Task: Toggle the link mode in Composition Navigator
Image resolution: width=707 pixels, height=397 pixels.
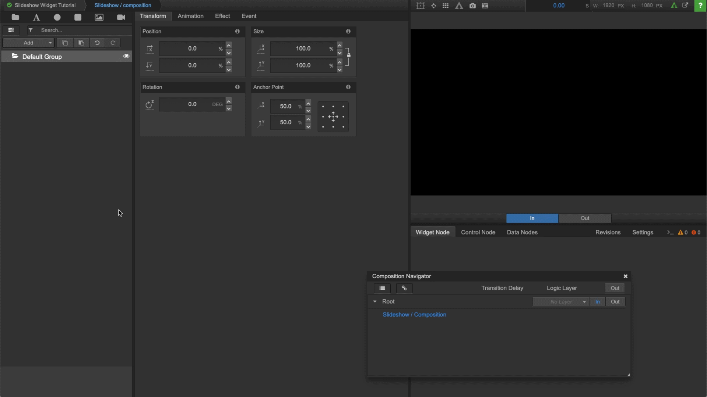Action: (x=404, y=288)
